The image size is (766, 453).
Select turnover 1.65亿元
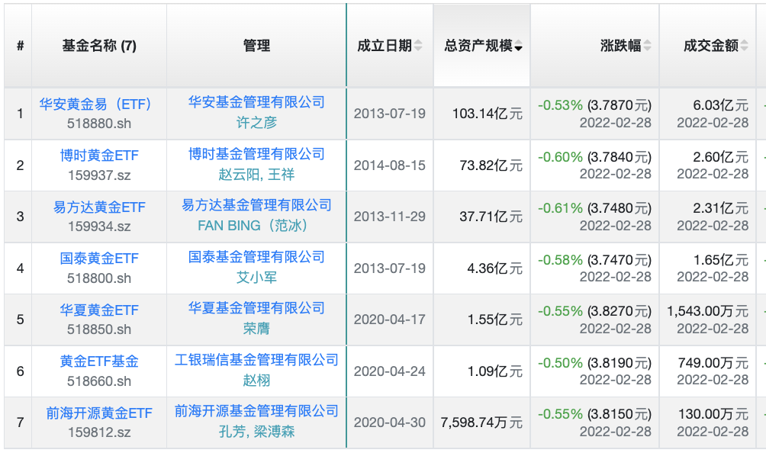coord(720,260)
